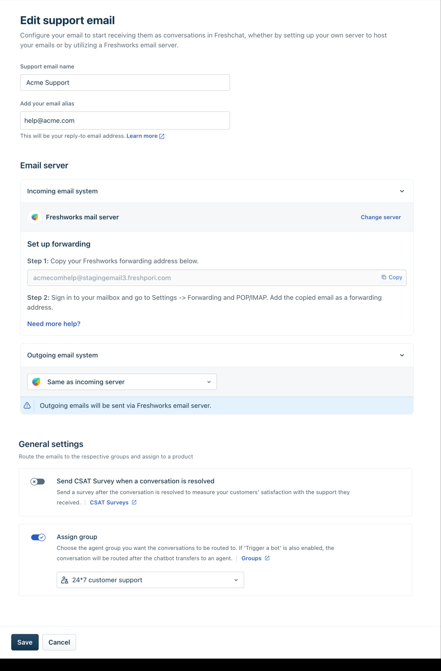This screenshot has height=671, width=441.
Task: Cancel editing the support email
Action: 59,642
